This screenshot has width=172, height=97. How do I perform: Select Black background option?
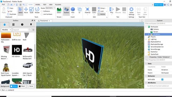point(22,86)
